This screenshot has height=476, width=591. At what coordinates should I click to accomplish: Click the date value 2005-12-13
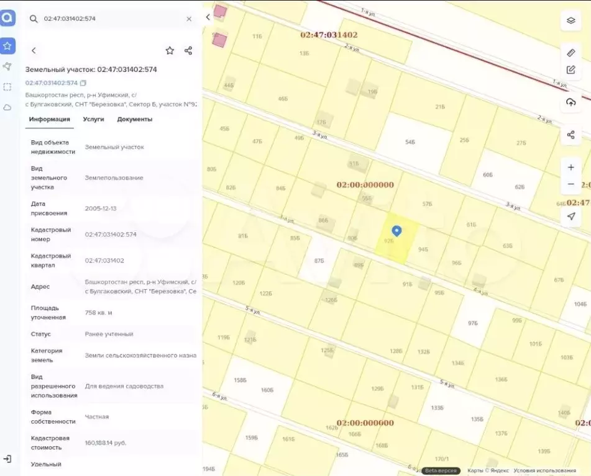point(101,209)
